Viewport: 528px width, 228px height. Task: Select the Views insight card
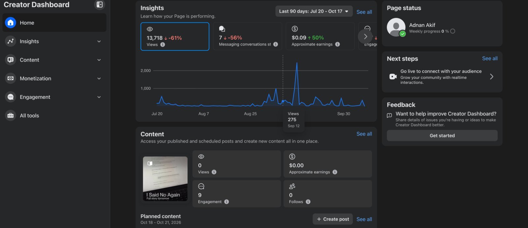[175, 37]
